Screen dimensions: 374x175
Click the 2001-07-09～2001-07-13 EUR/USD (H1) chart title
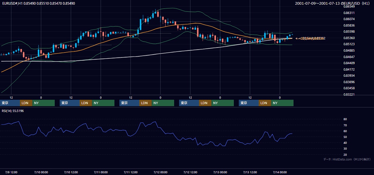click(333, 3)
